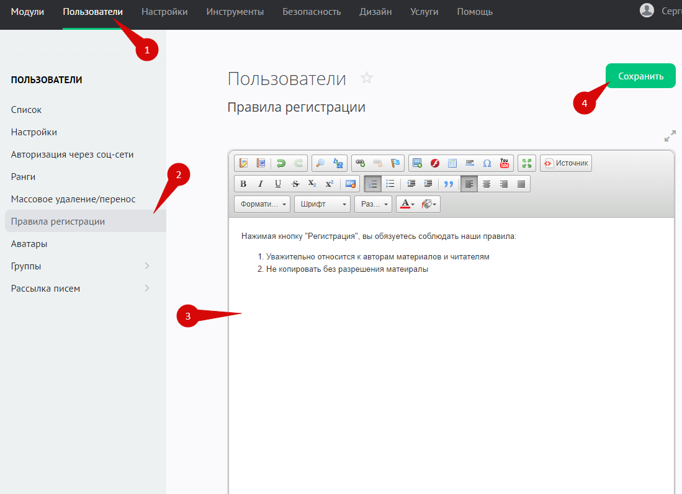This screenshot has height=494, width=682.
Task: Click the Bold formatting icon
Action: tap(243, 184)
